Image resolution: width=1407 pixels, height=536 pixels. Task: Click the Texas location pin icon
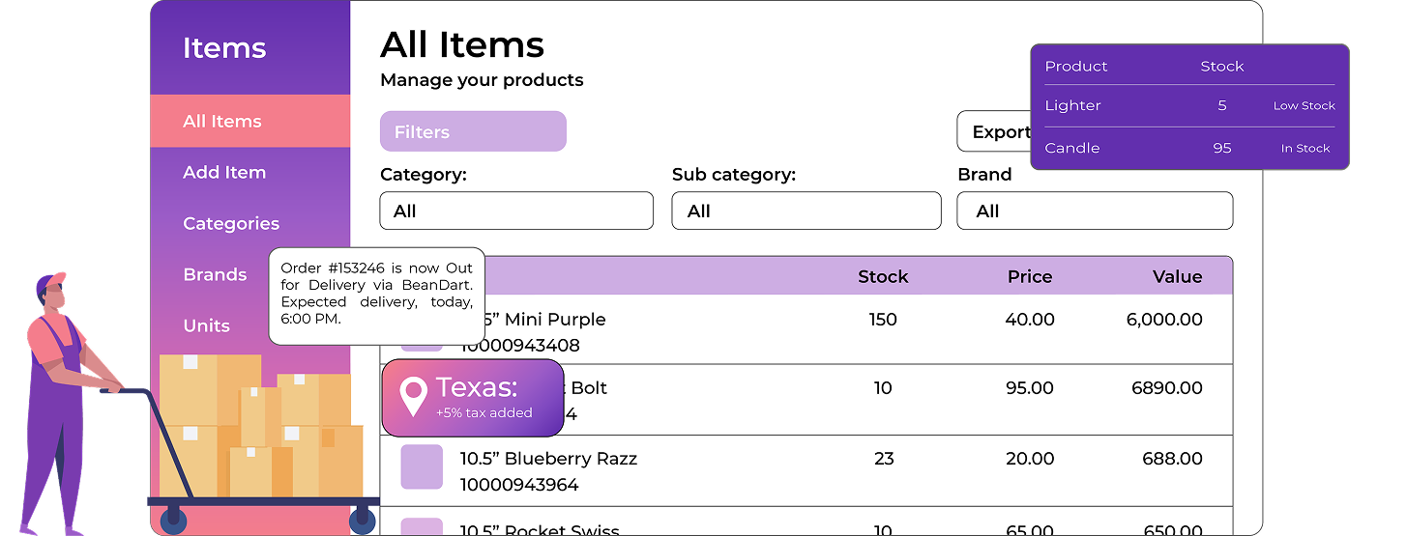414,397
